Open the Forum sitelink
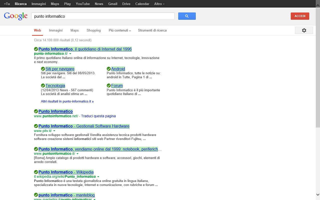 [x=117, y=85]
